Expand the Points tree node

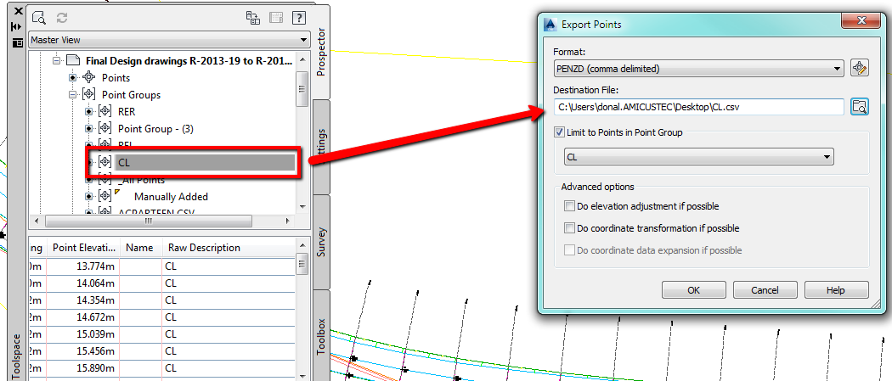click(x=72, y=78)
